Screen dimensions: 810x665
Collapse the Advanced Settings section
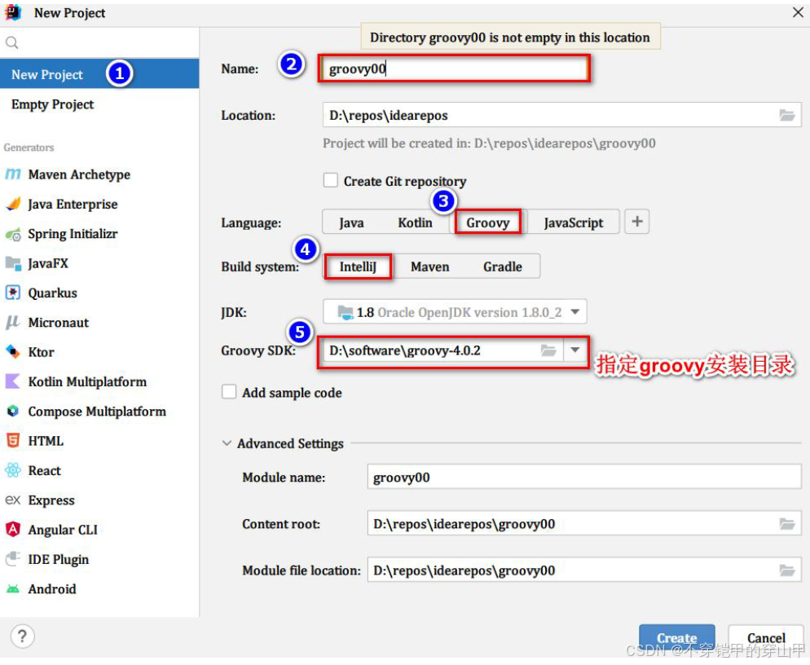227,443
